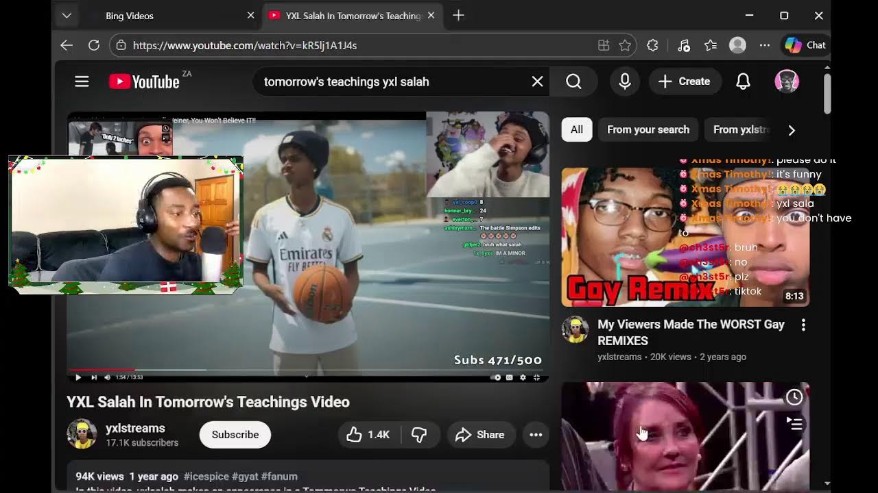Open the #icespice hashtag

[206, 477]
